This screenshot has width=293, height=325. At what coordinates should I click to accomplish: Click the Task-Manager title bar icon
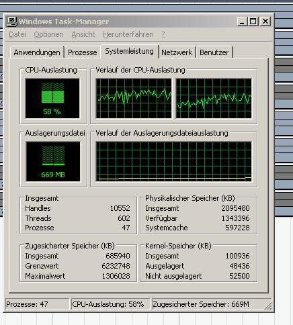pyautogui.click(x=12, y=21)
